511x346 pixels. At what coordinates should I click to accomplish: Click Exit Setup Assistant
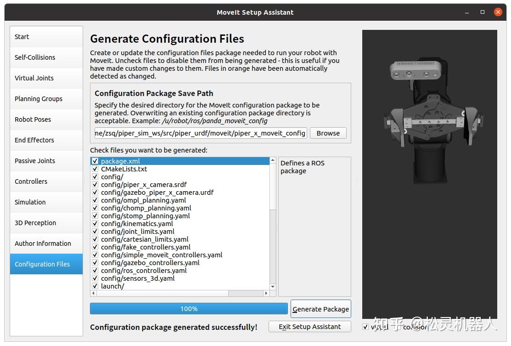[x=309, y=327]
